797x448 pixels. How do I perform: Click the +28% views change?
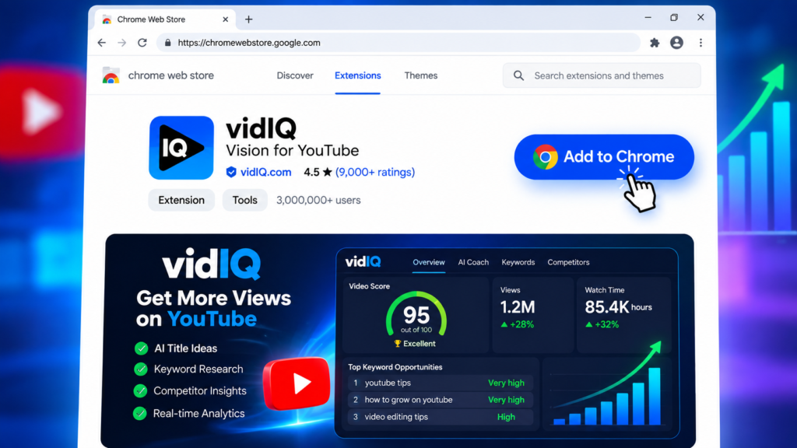[518, 324]
